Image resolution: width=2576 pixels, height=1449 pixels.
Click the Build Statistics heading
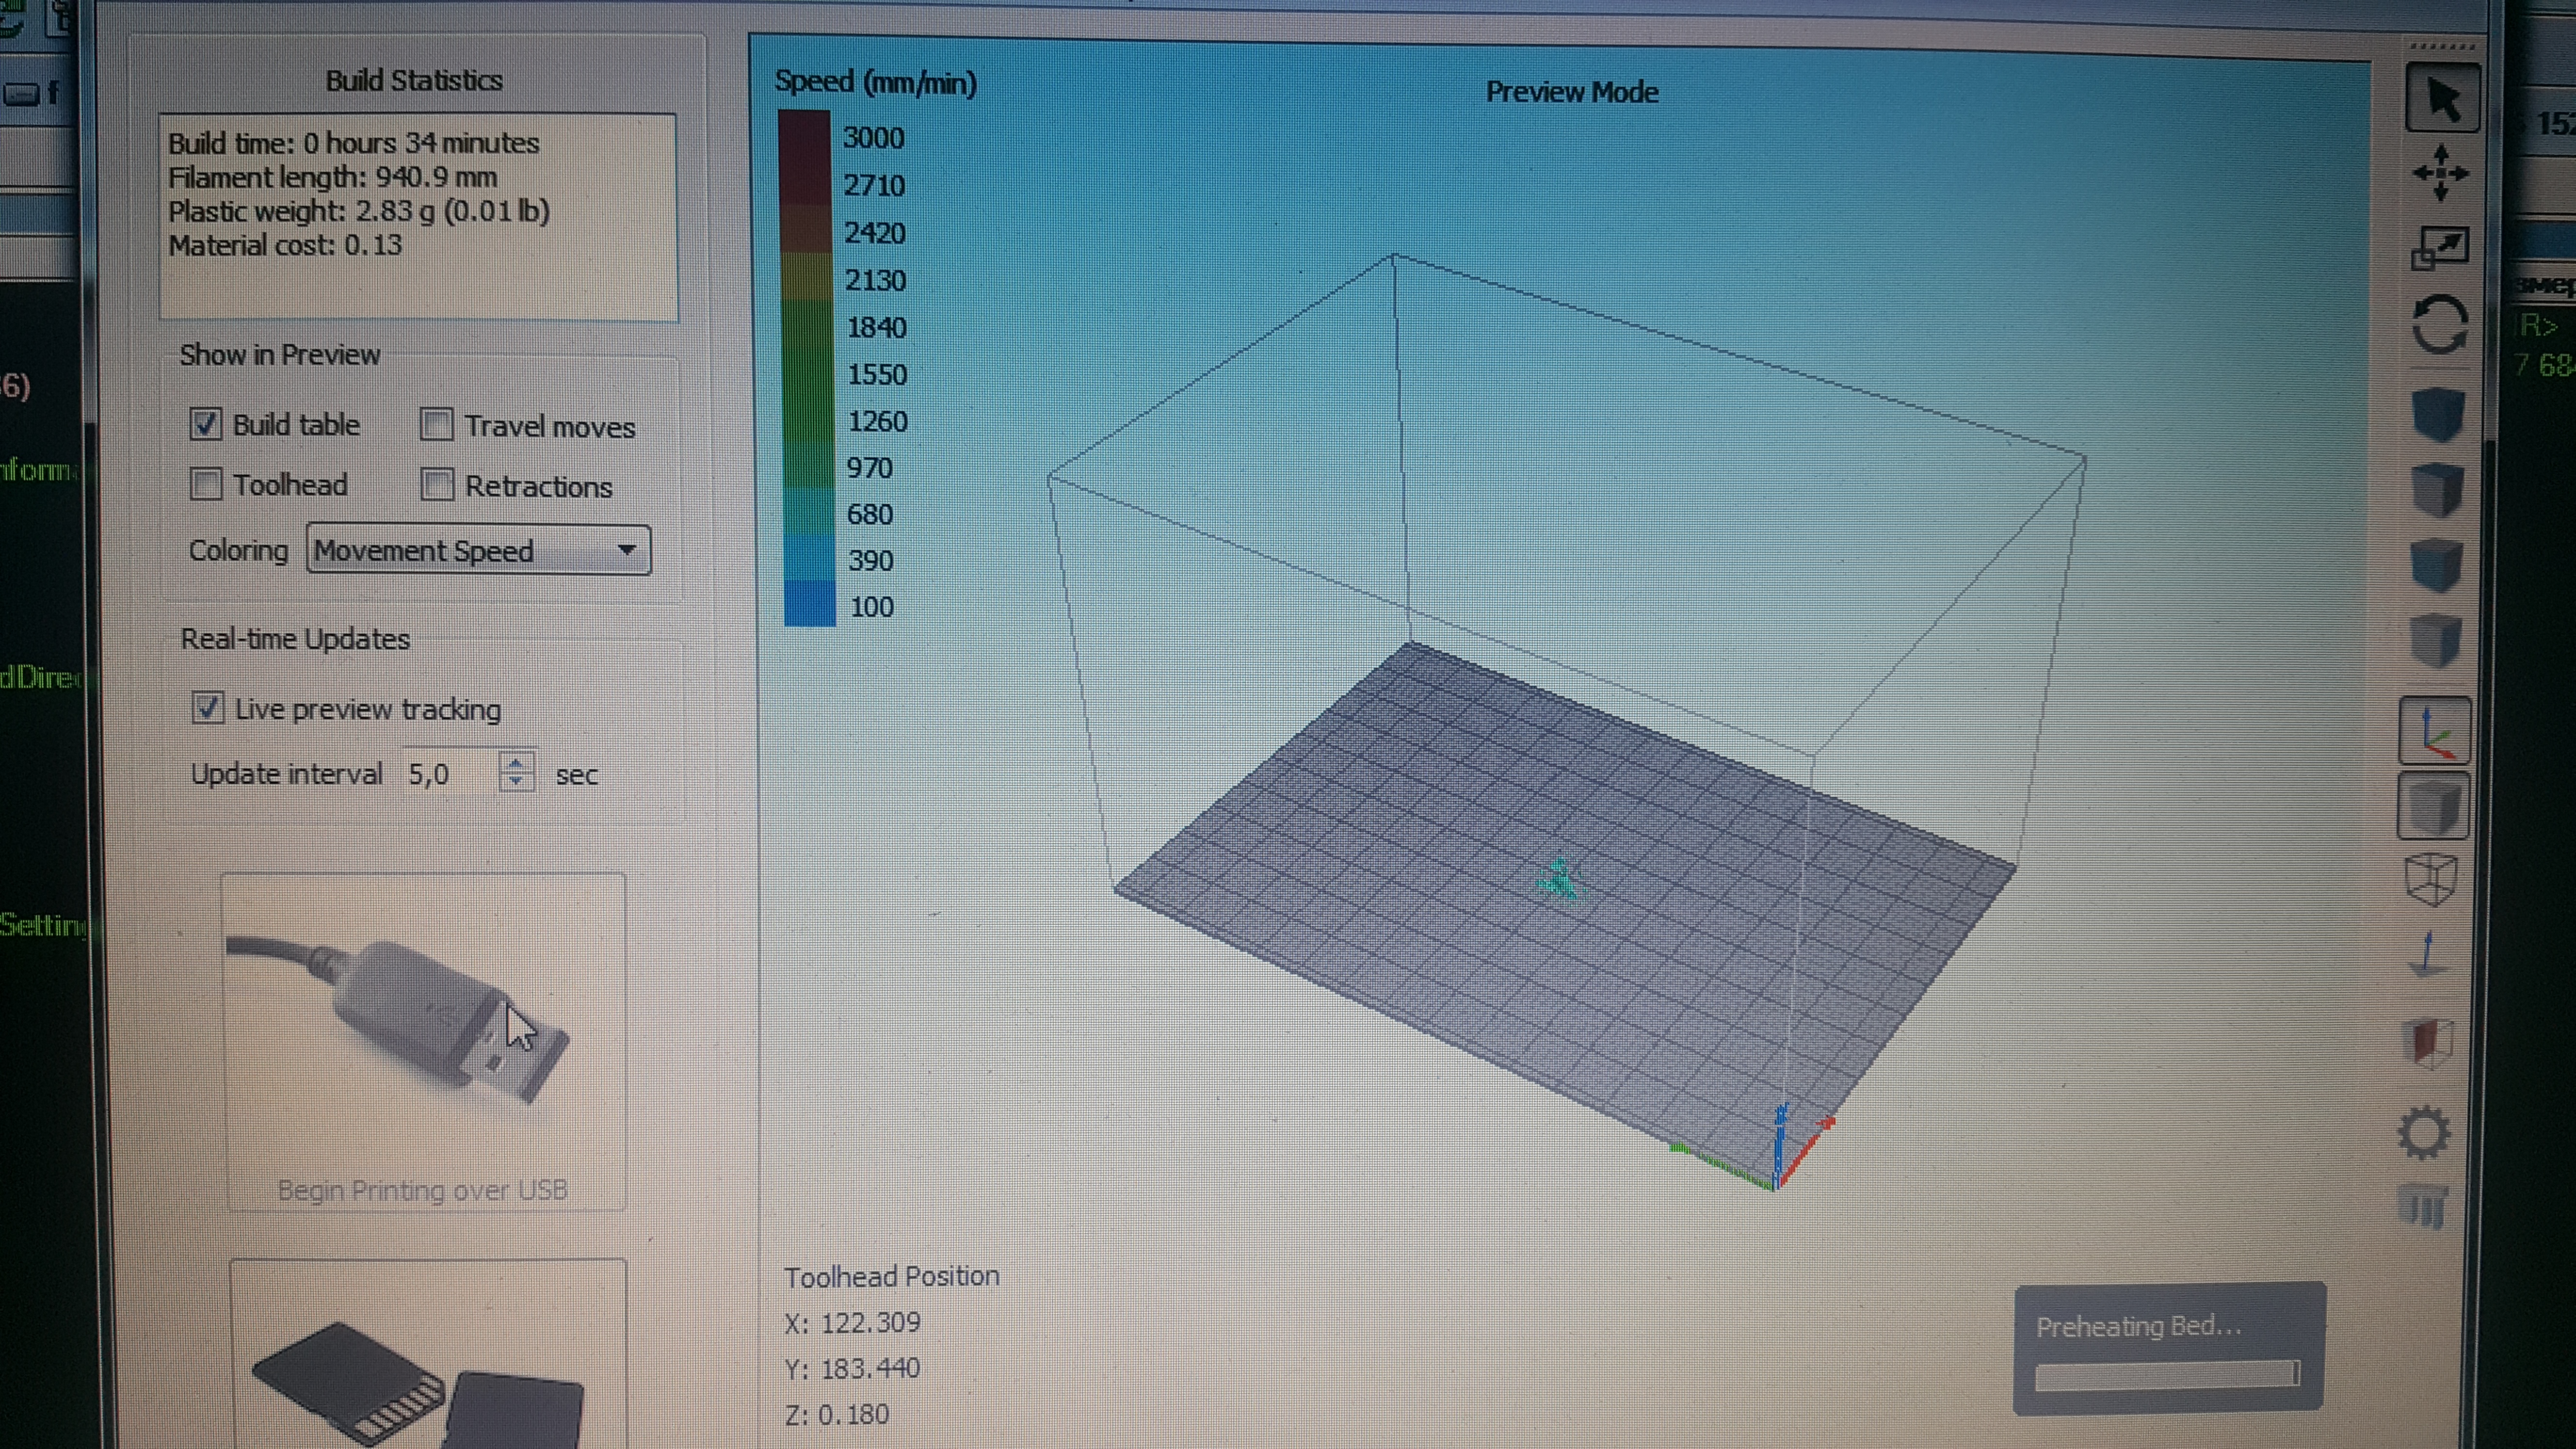point(414,80)
